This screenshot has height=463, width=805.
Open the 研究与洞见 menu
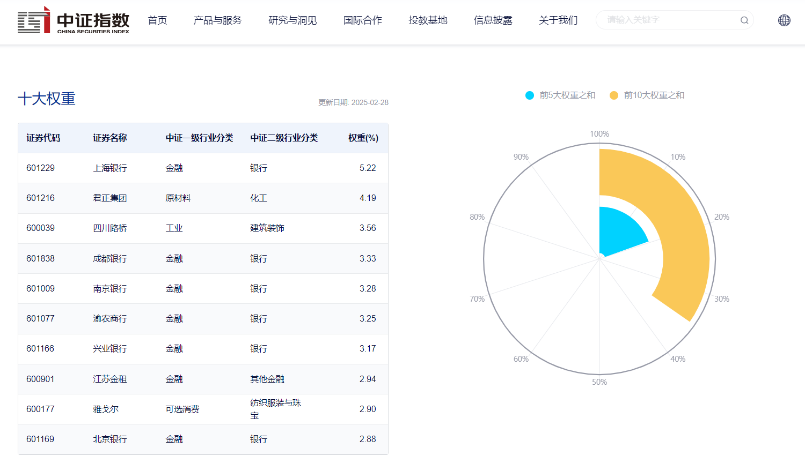(292, 20)
